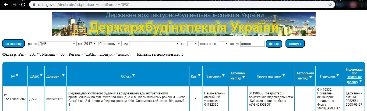Go back using browser back arrow

tap(6, 5)
